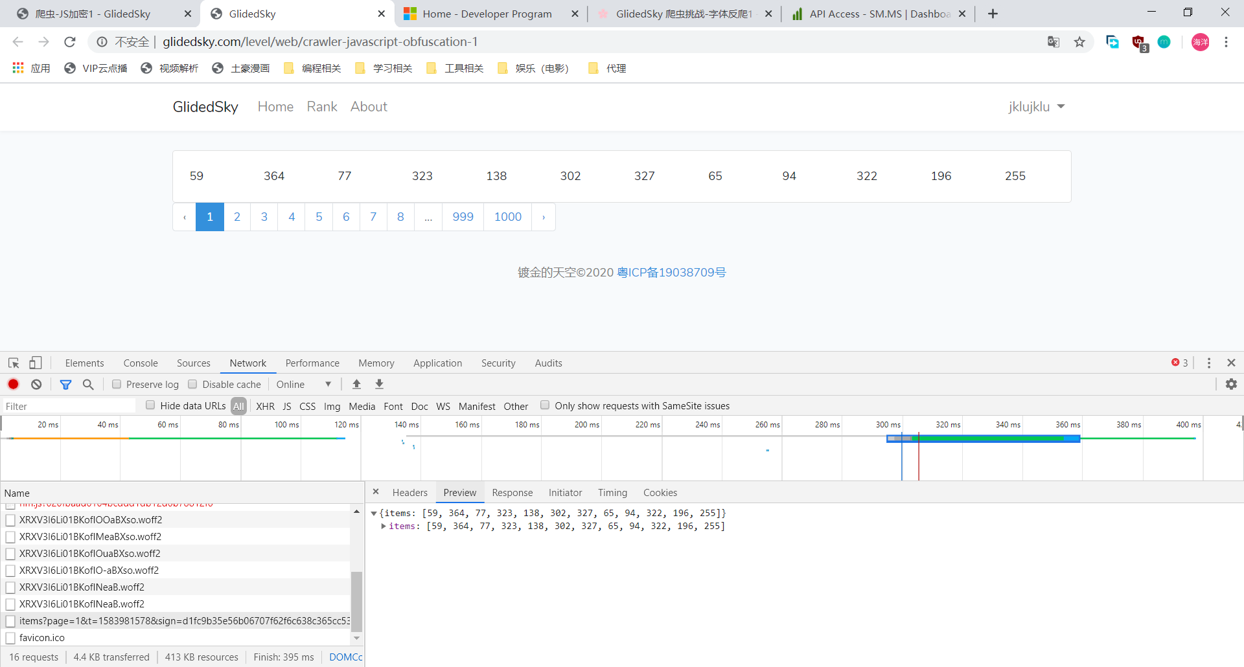
Task: Activate the inspect element picker
Action: coord(14,363)
